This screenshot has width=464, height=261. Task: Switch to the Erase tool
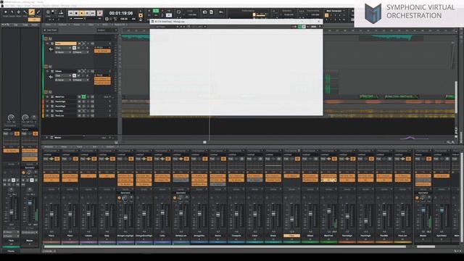coord(38,13)
